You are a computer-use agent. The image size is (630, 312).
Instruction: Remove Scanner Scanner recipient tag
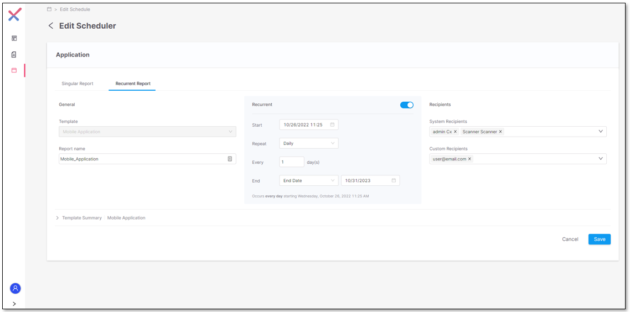point(500,132)
